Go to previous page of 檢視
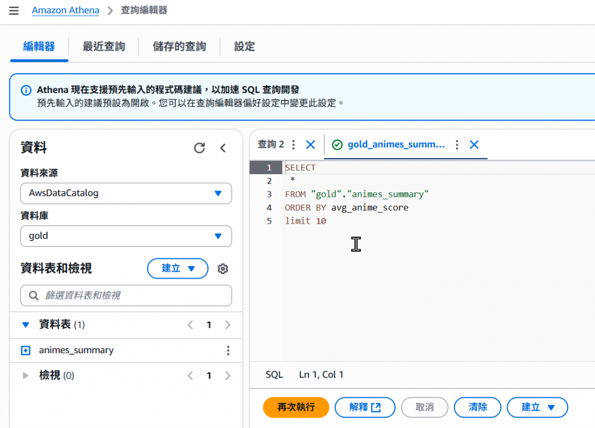The height and width of the screenshot is (428, 595). (x=191, y=376)
